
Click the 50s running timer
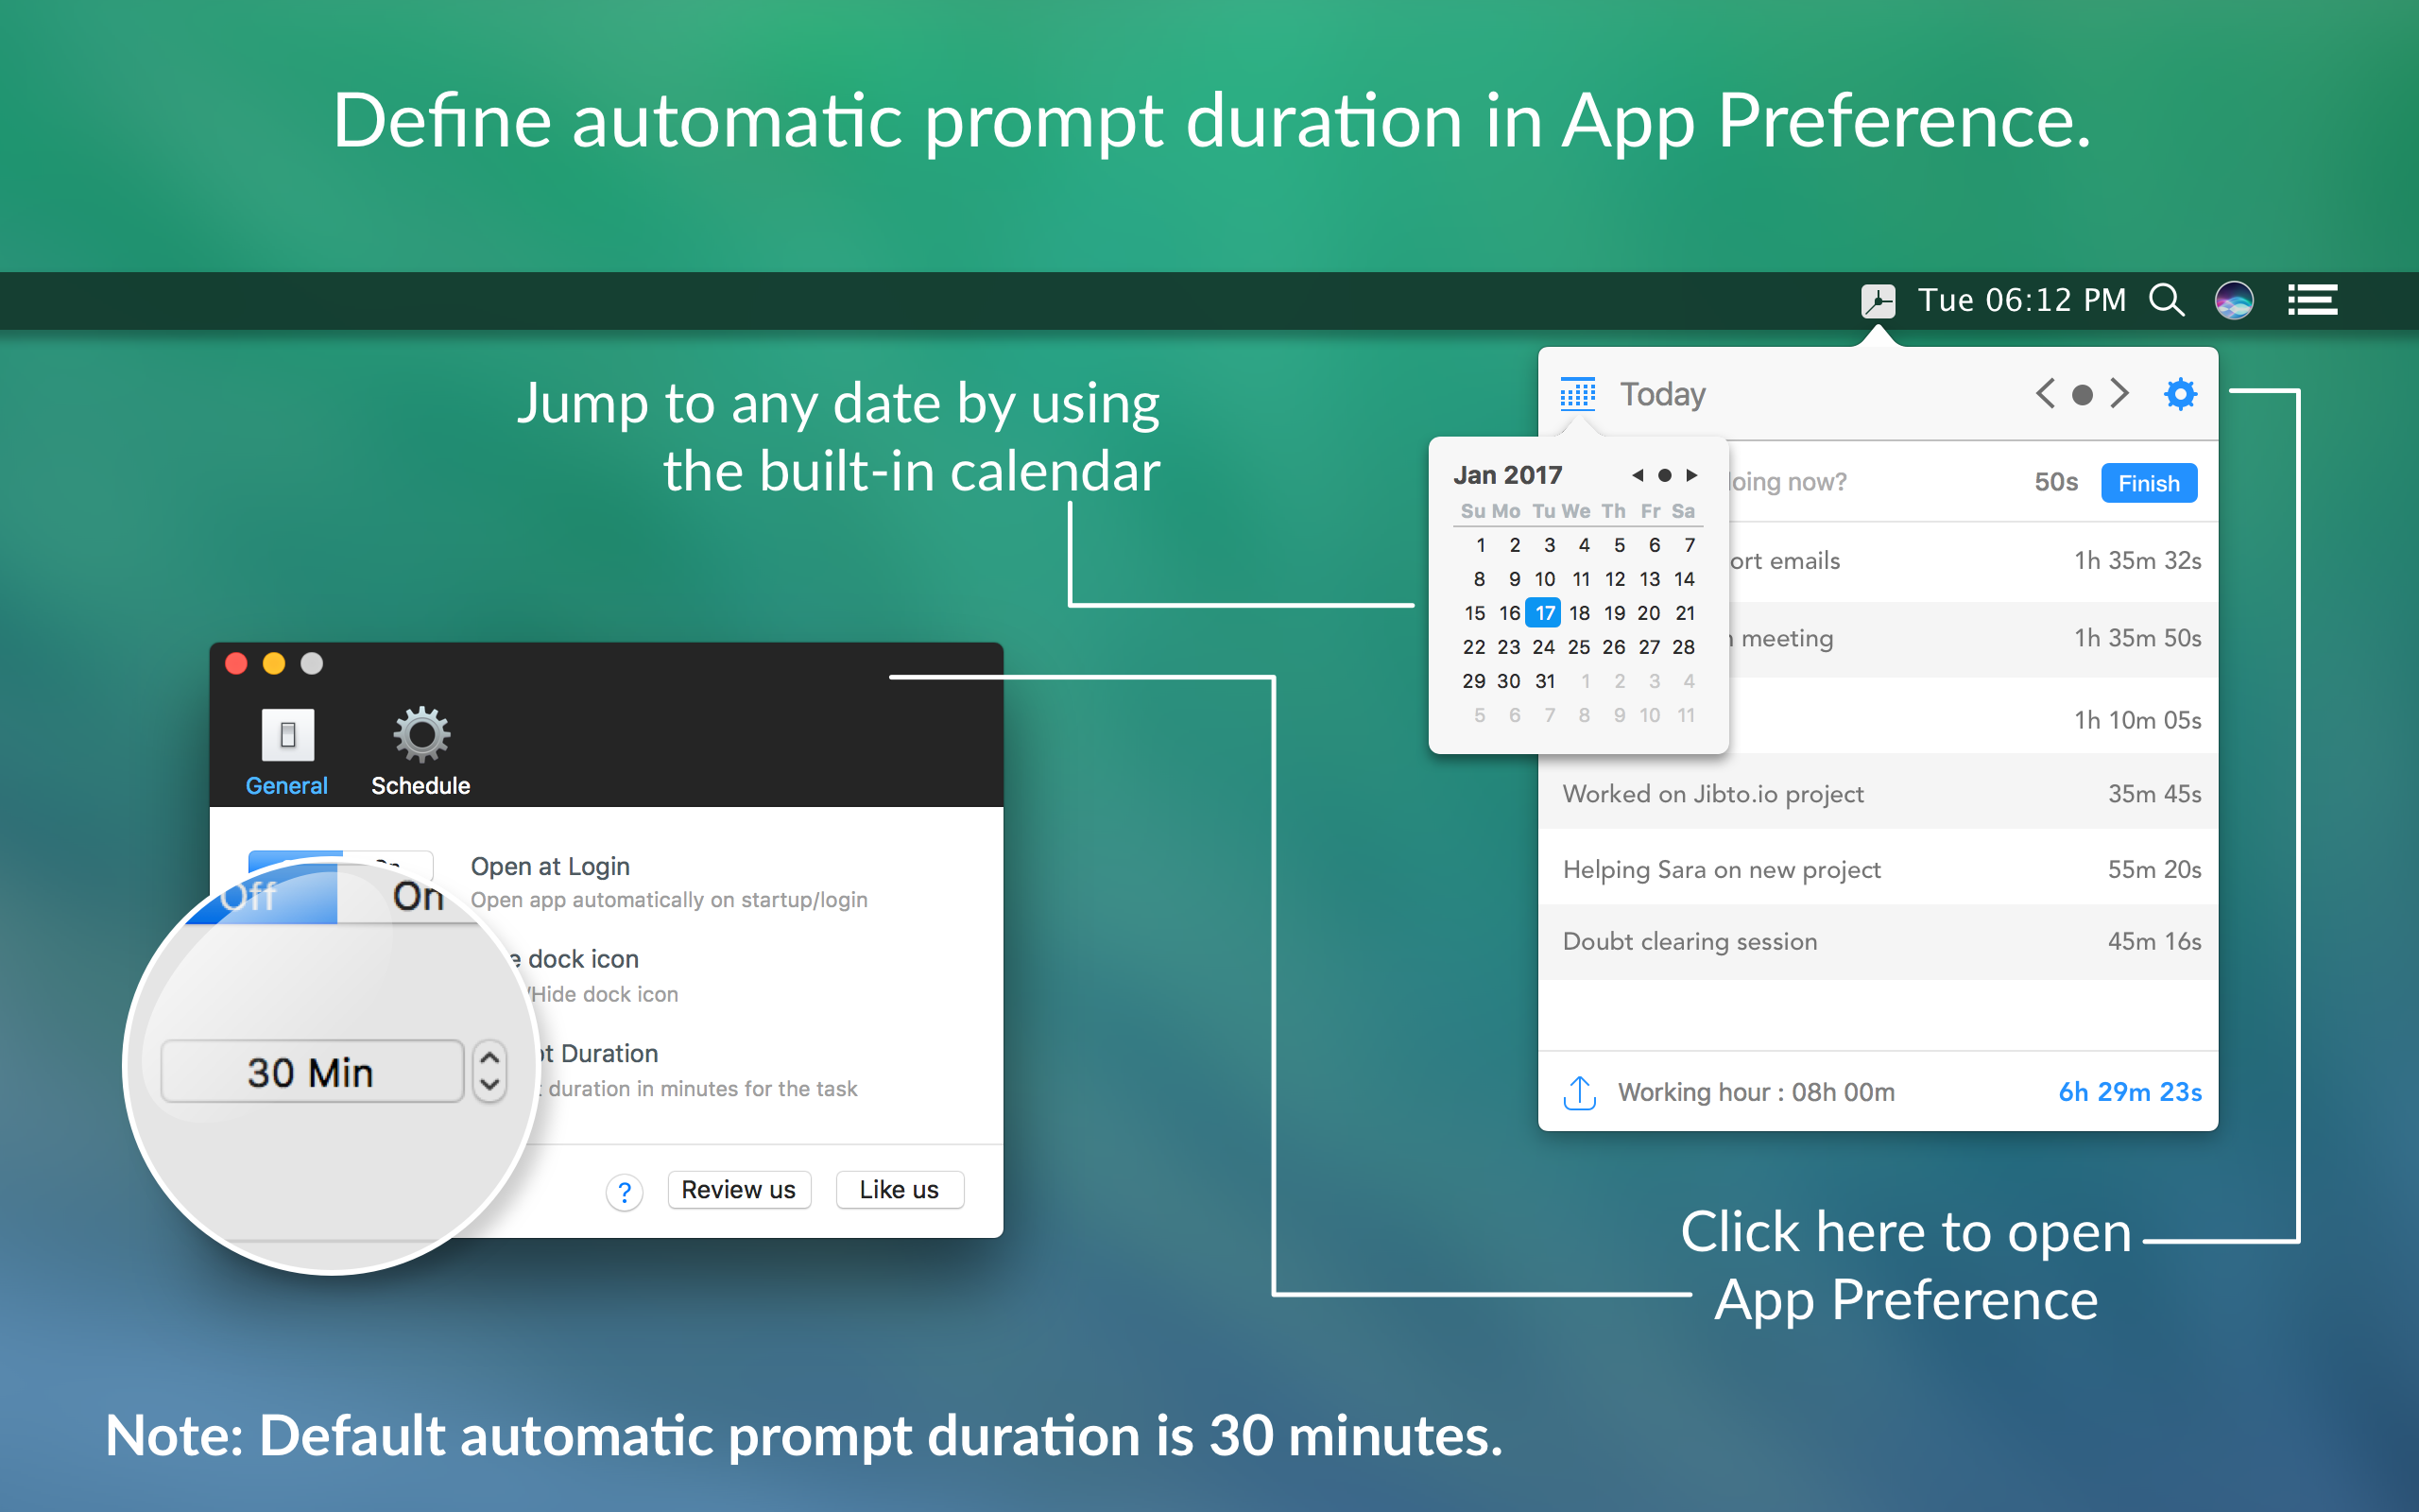pos(2056,482)
